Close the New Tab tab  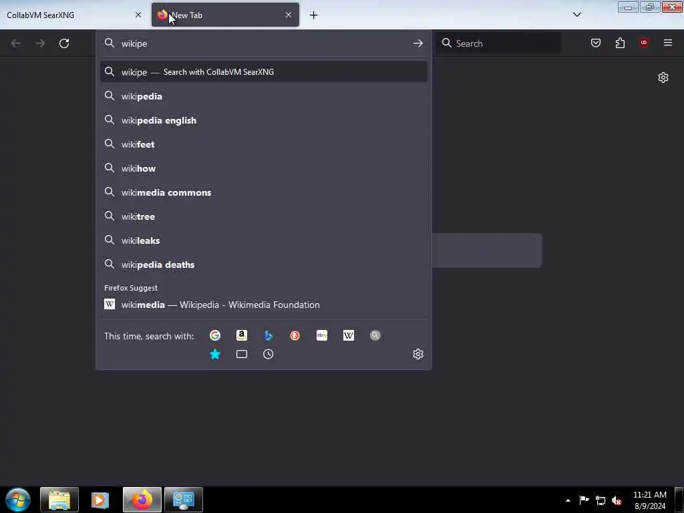289,15
